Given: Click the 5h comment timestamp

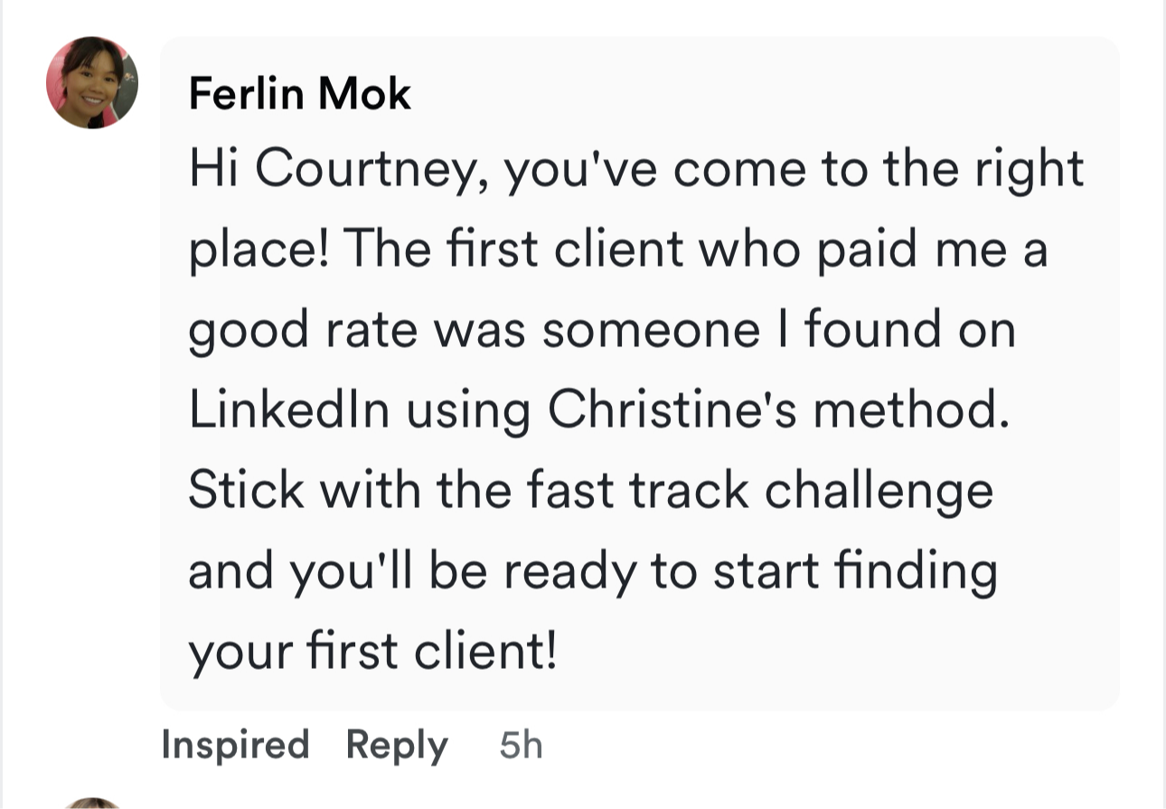Looking at the screenshot, I should coord(521,745).
